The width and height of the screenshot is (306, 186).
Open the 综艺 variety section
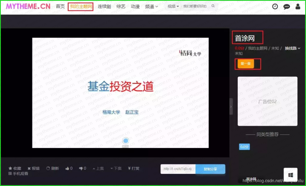[x=121, y=6]
